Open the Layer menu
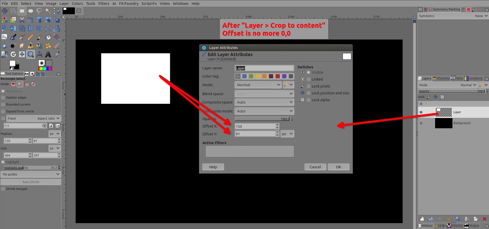The image size is (489, 229). pyautogui.click(x=64, y=4)
